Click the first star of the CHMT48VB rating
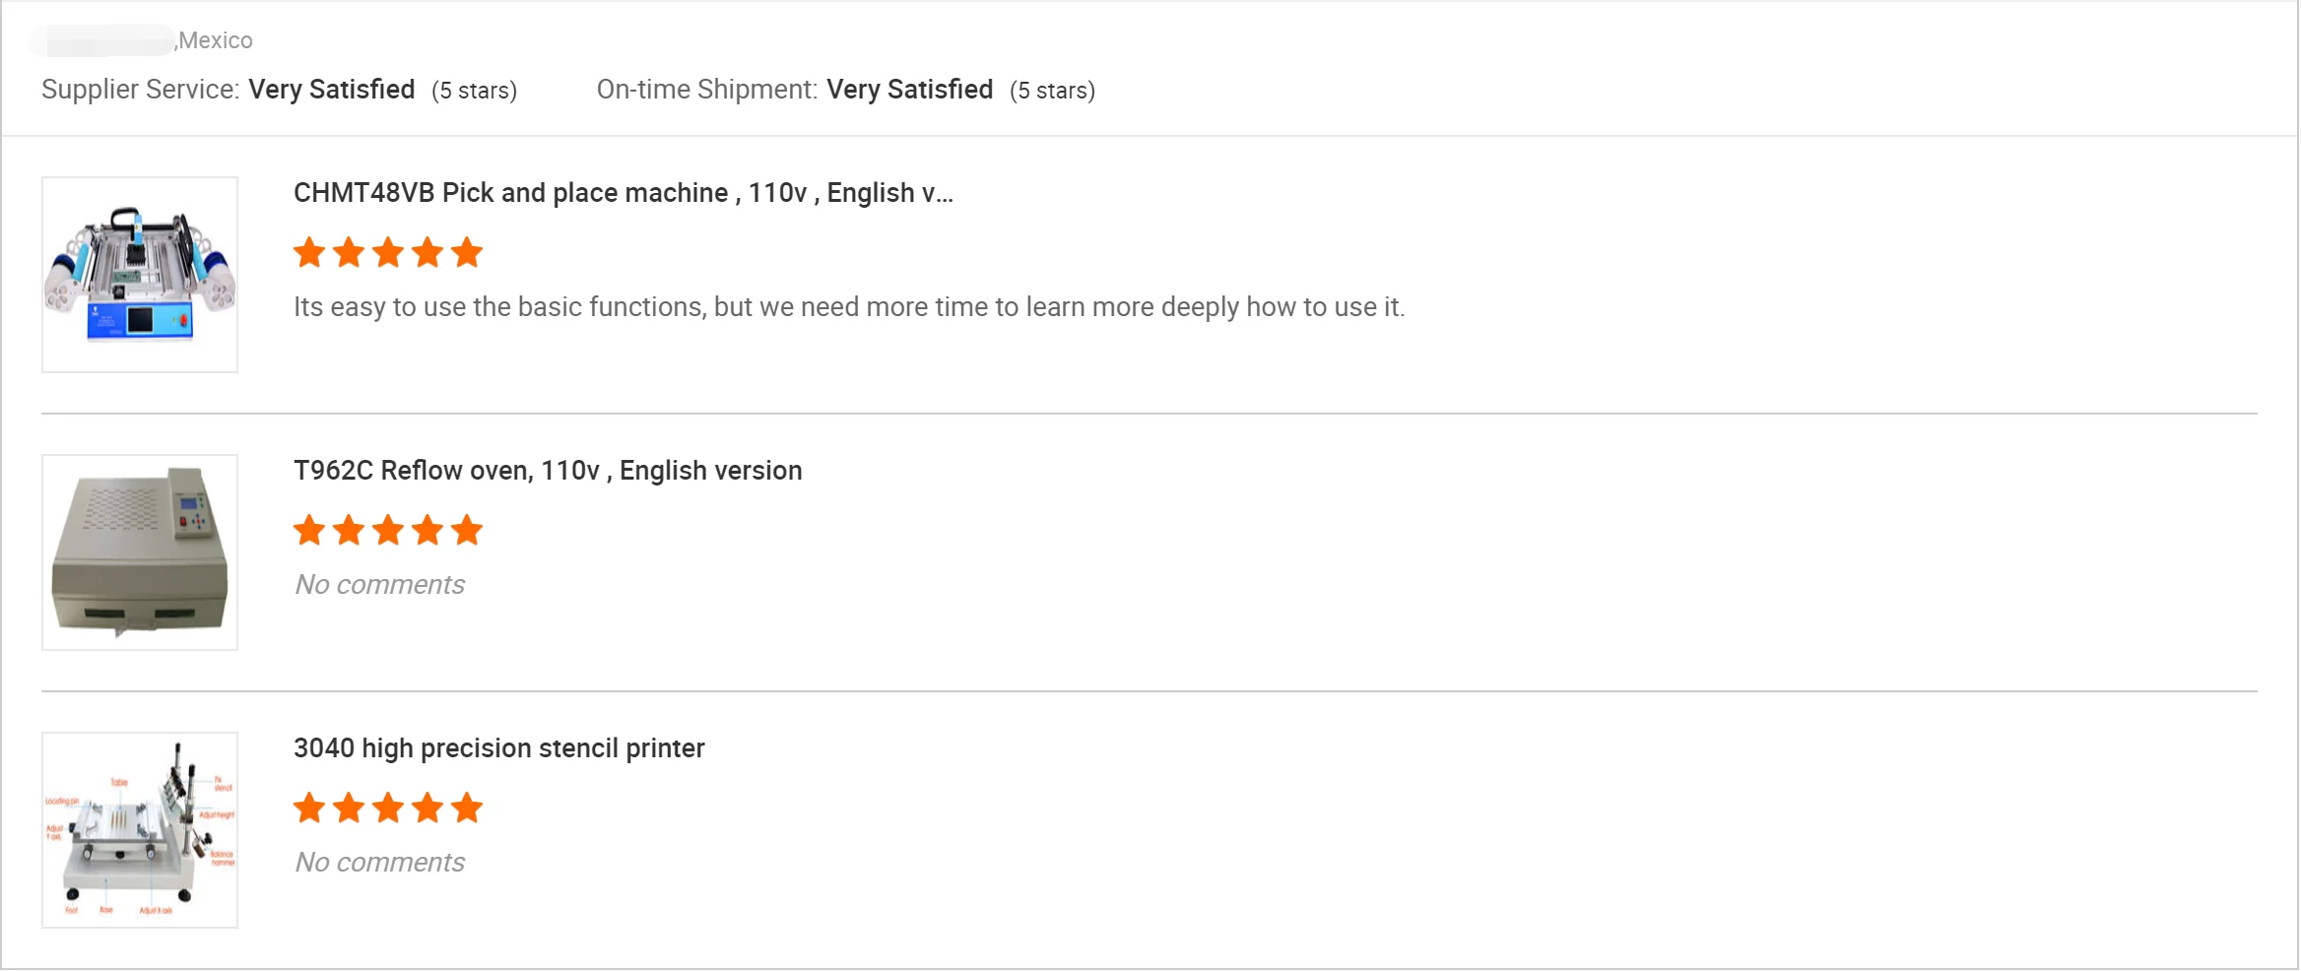Viewport: 2301px width, 971px height. tap(309, 253)
